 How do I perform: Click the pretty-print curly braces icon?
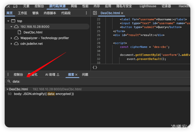tap(95, 67)
